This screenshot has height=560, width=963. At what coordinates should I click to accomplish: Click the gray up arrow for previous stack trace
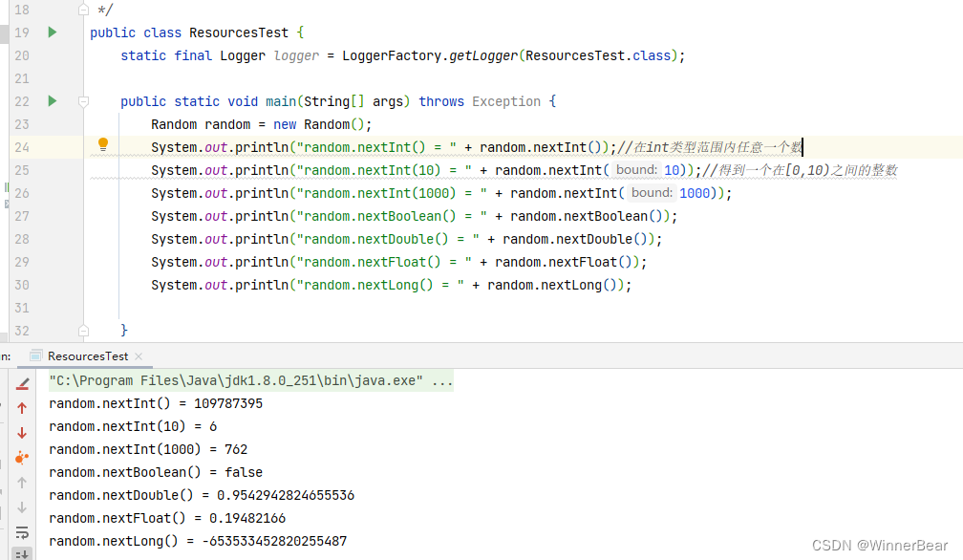22,483
